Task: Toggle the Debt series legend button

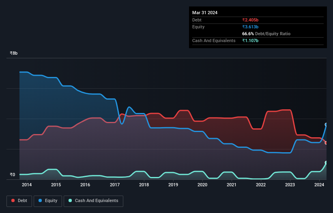Action: (19, 201)
